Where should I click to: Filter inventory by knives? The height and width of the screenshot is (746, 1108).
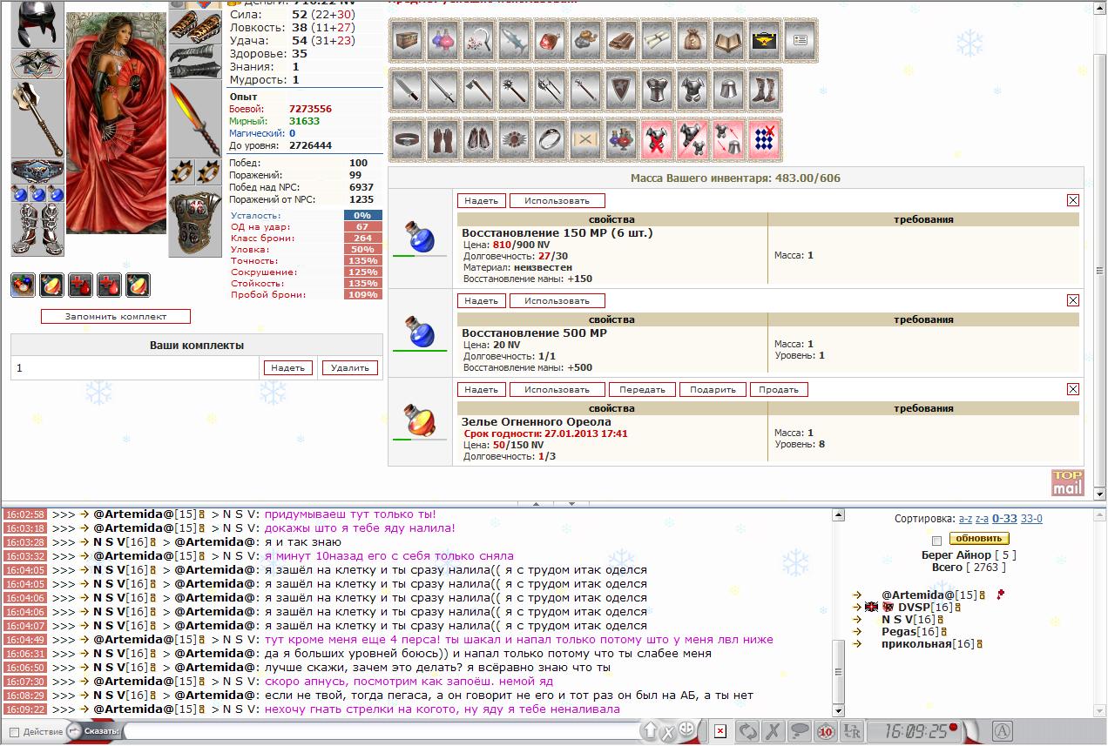pos(409,89)
